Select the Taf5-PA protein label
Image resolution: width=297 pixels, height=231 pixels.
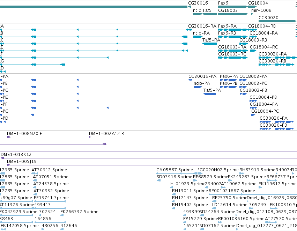pos(212,90)
